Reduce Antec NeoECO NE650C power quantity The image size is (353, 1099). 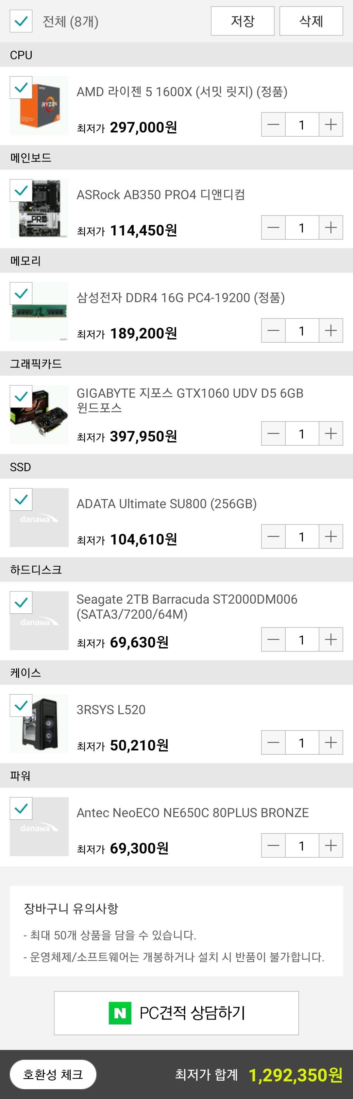pos(273,845)
